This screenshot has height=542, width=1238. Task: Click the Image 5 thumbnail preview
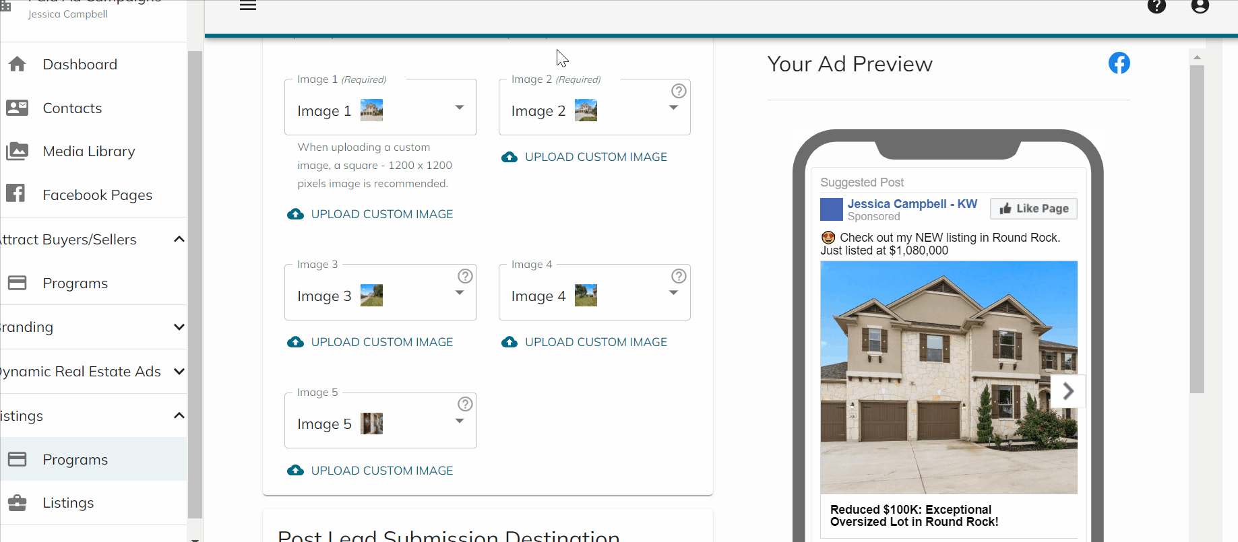pyautogui.click(x=371, y=424)
